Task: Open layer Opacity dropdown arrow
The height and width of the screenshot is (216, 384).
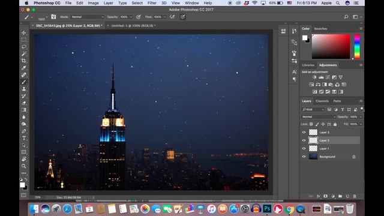Action: (x=361, y=117)
